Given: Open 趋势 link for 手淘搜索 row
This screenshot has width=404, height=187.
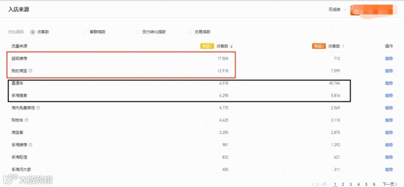Looking at the screenshot, I should [389, 96].
